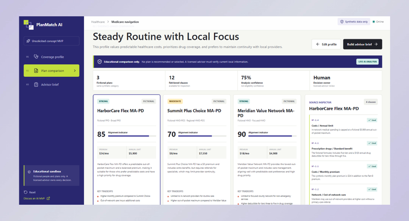Click the Unsolicited concept MVP pill
409x221 pixels.
(52, 41)
